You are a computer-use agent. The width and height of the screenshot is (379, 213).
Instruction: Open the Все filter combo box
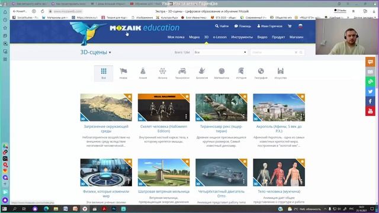(220, 52)
